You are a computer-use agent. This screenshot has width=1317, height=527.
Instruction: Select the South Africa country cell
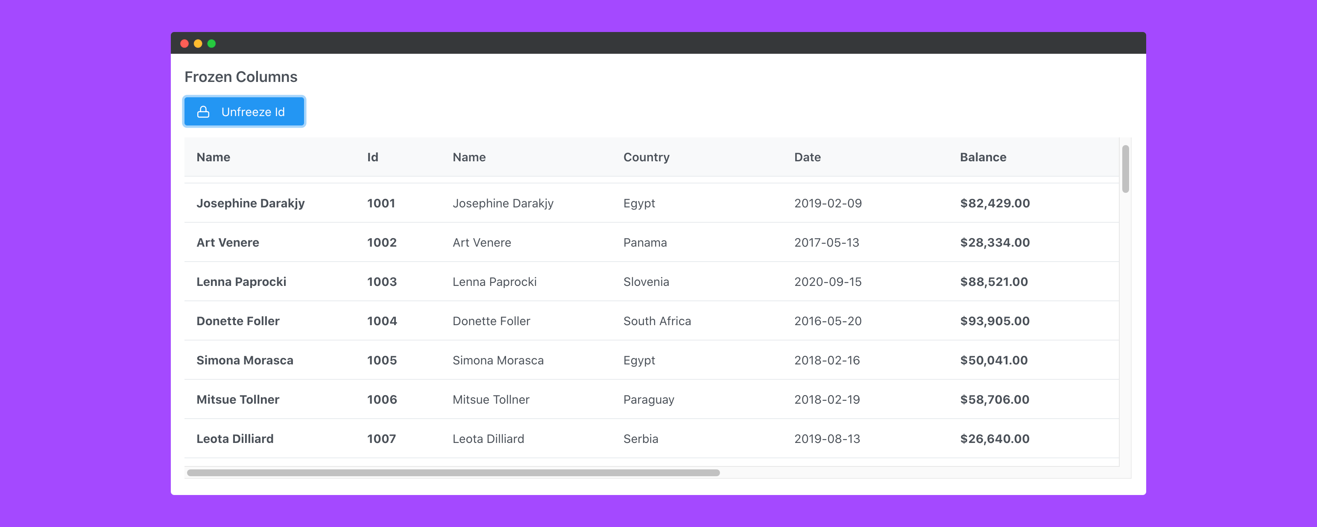point(656,321)
